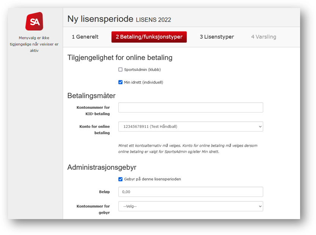Select the 2 Betaling/funksjonstyper tab

[149, 37]
